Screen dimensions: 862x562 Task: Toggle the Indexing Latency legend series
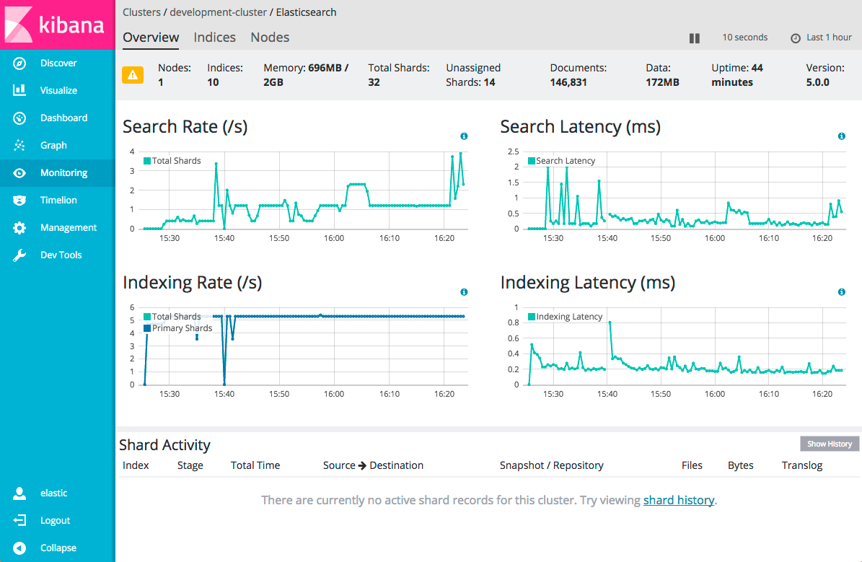tap(565, 317)
